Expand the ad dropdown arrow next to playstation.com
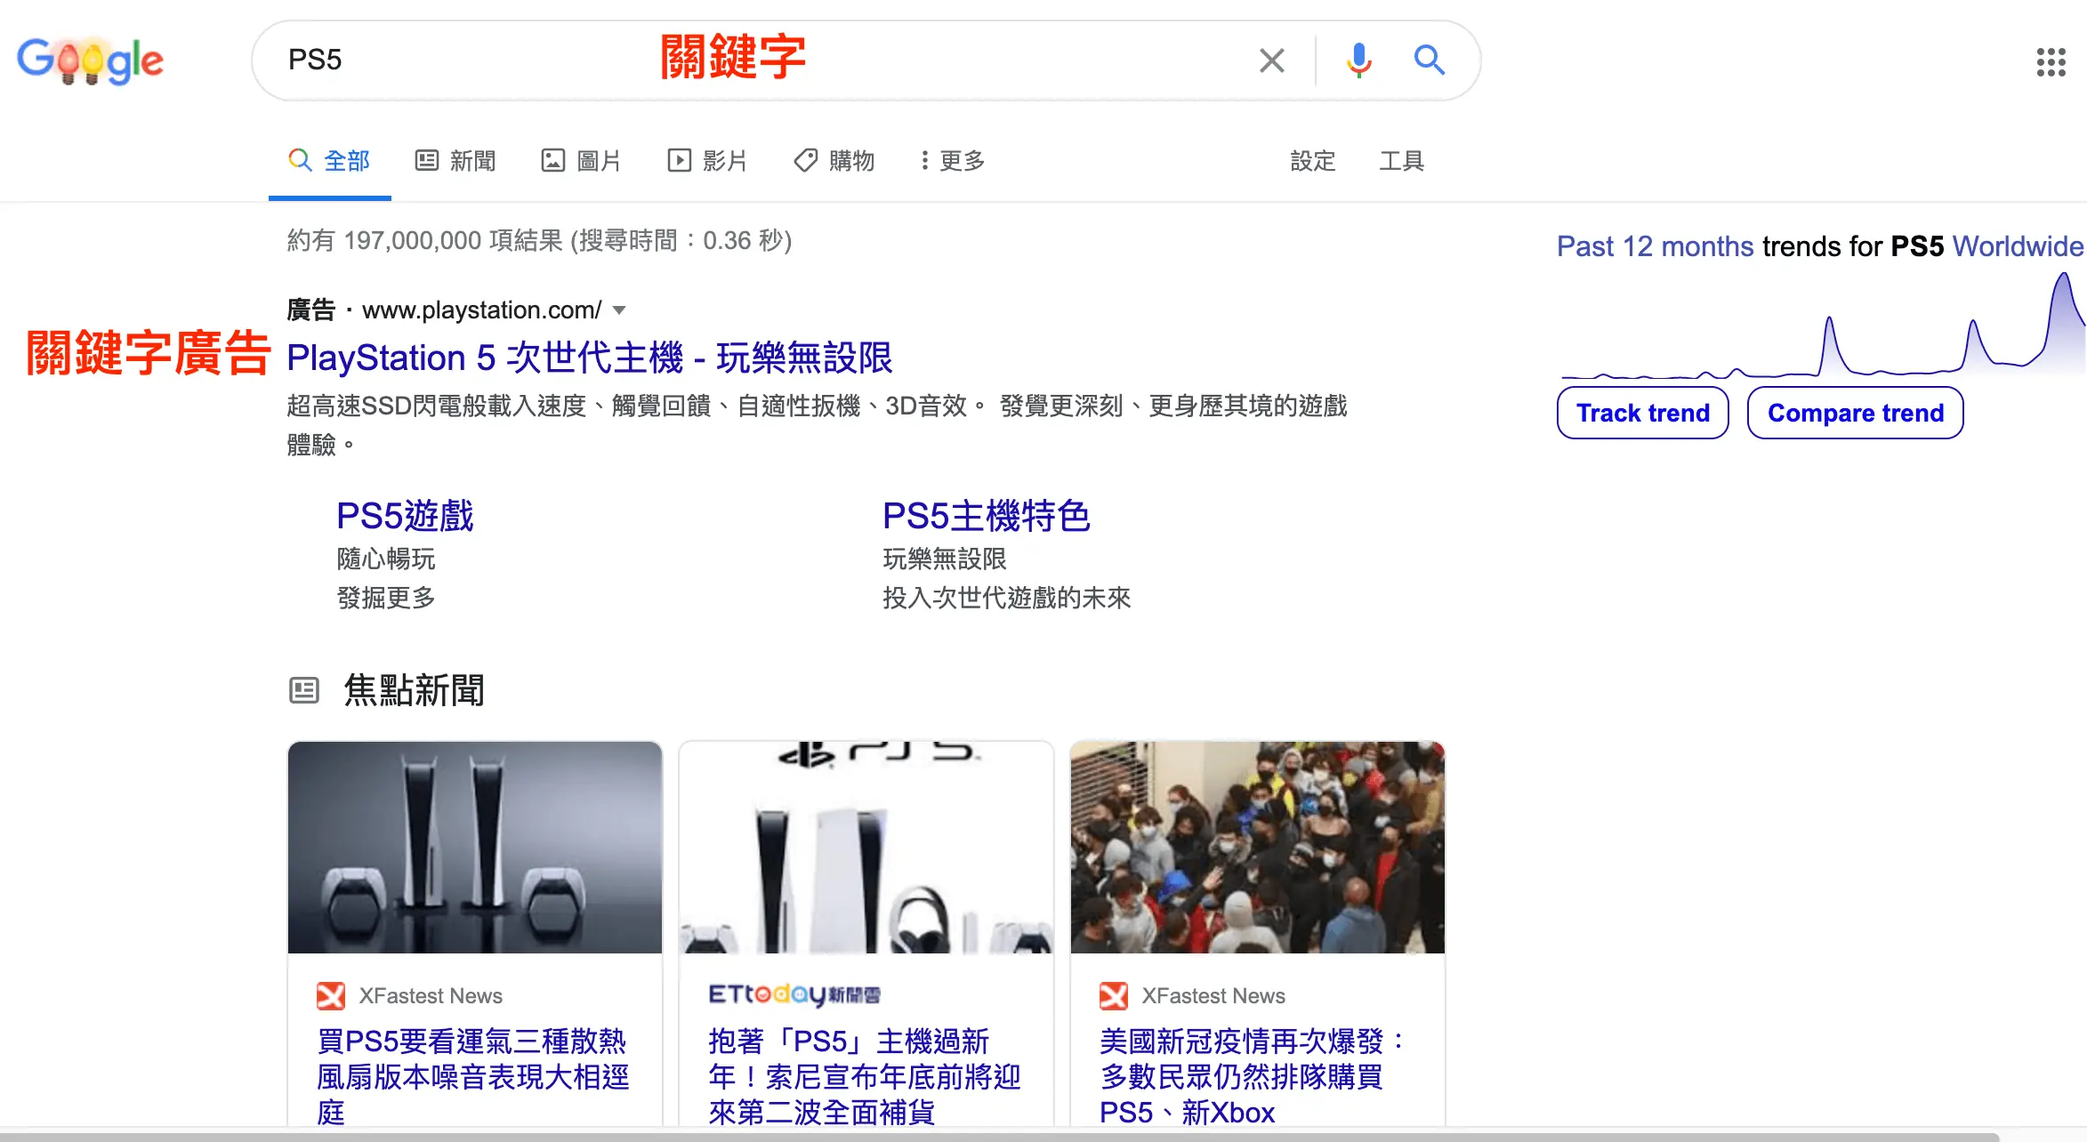 pyautogui.click(x=619, y=310)
